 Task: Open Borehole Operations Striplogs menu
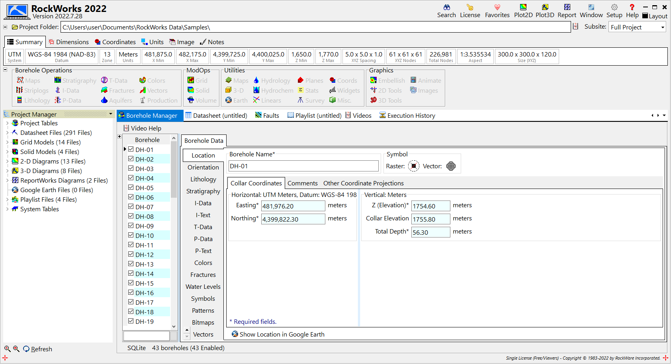tap(32, 90)
